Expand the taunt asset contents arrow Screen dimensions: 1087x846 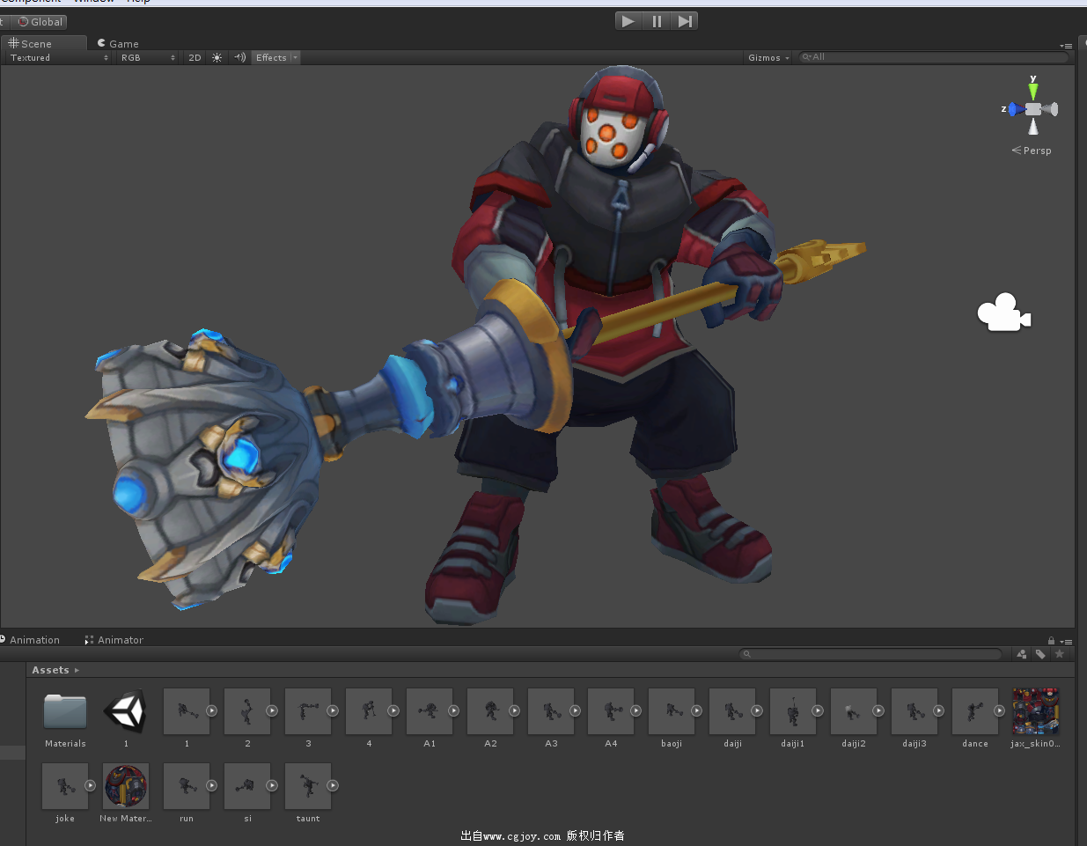[333, 785]
